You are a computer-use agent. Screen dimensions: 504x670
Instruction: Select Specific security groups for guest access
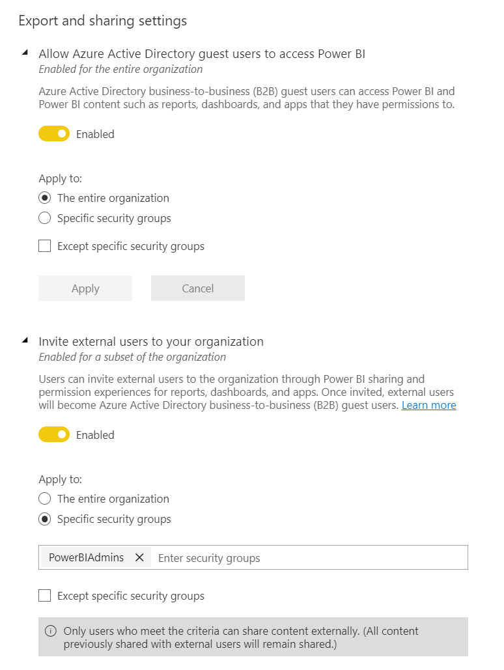[44, 218]
